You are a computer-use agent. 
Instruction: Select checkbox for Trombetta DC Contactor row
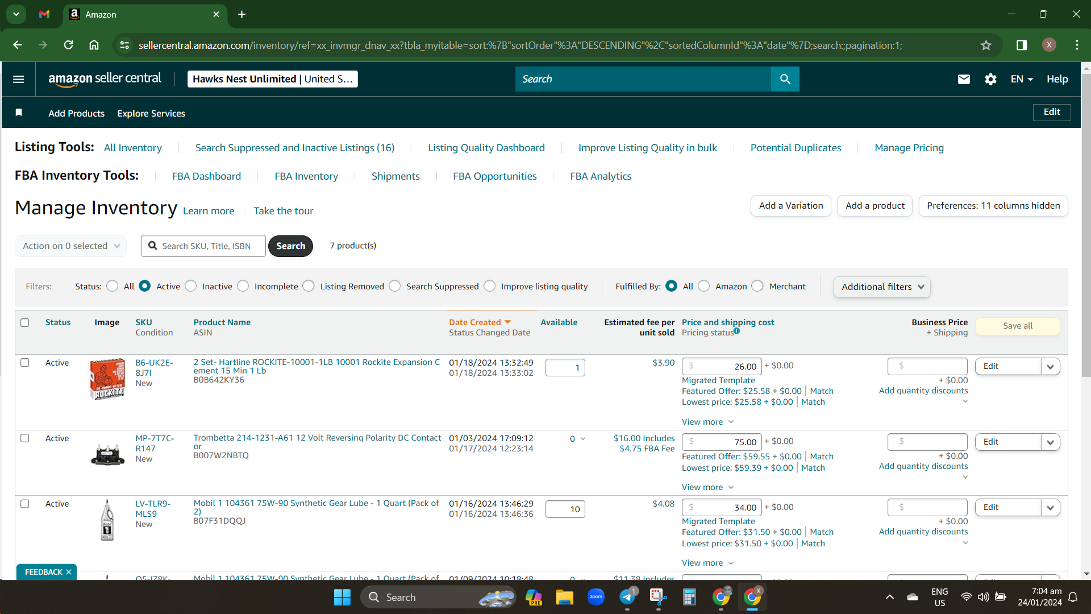25,438
